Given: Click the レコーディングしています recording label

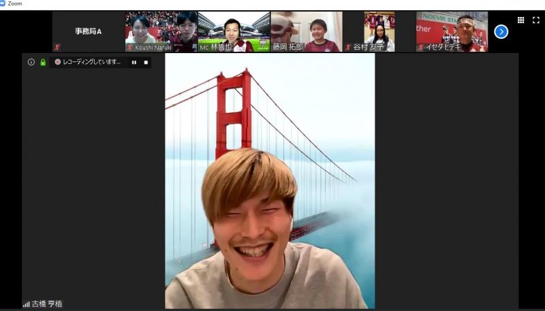Looking at the screenshot, I should [91, 62].
